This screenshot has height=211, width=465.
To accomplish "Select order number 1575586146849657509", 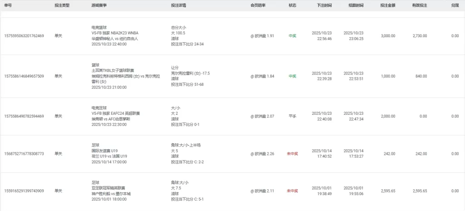I will coord(24,76).
